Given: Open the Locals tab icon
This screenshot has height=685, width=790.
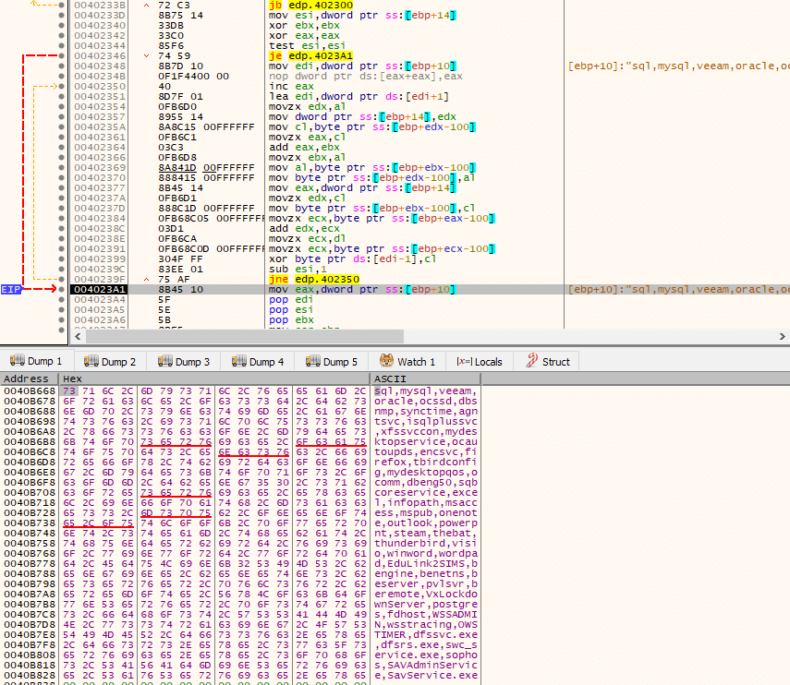Looking at the screenshot, I should pos(464,361).
